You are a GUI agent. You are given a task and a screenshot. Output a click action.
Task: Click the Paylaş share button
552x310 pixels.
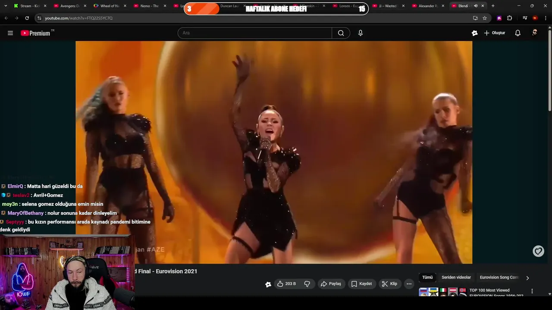pos(331,284)
